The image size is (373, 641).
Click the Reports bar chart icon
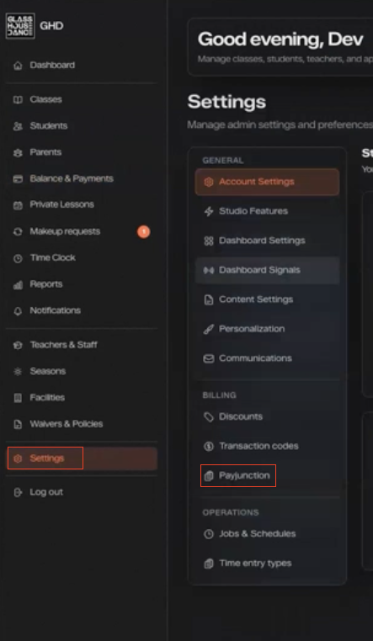(x=18, y=284)
